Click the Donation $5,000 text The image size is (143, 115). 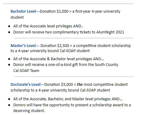tap(59, 85)
